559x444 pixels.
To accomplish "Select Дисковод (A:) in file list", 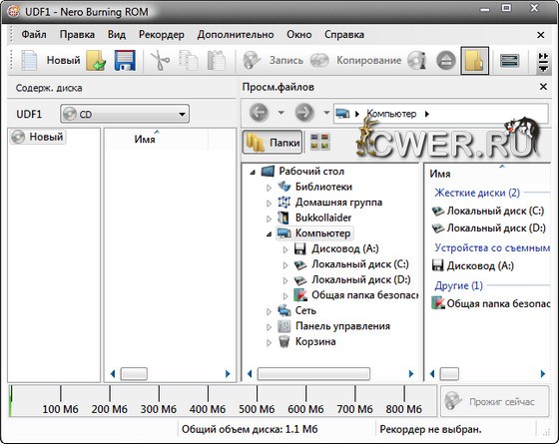I will pos(472,265).
